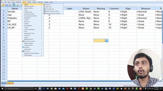This screenshot has height=91, width=163.
Task: Open the Classify submenu entry
Action: (x=33, y=28)
